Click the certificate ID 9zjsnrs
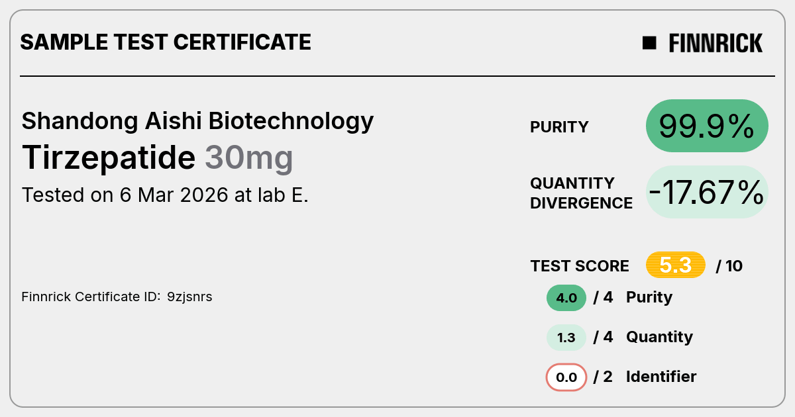This screenshot has height=417, width=795. point(189,297)
